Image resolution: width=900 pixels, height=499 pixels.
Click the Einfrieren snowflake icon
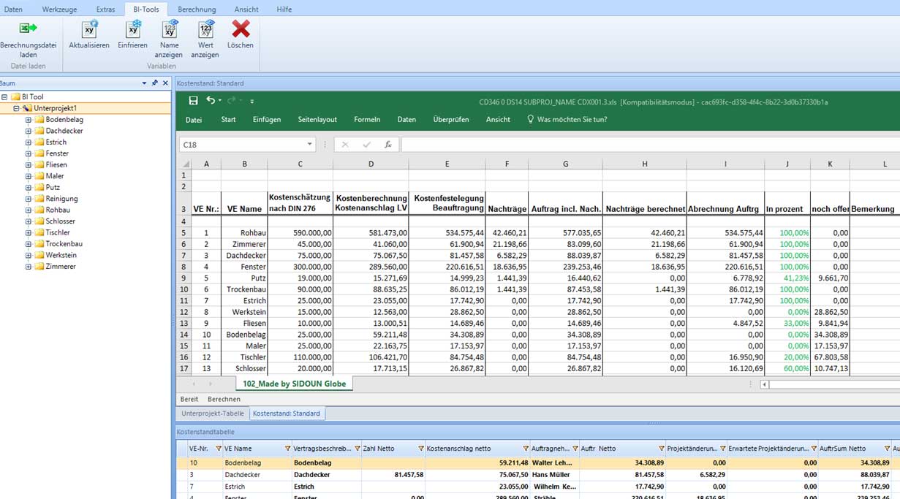point(133,29)
